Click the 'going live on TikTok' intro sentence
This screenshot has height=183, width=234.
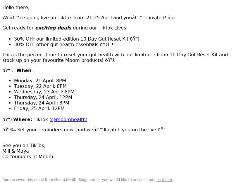[90, 18]
